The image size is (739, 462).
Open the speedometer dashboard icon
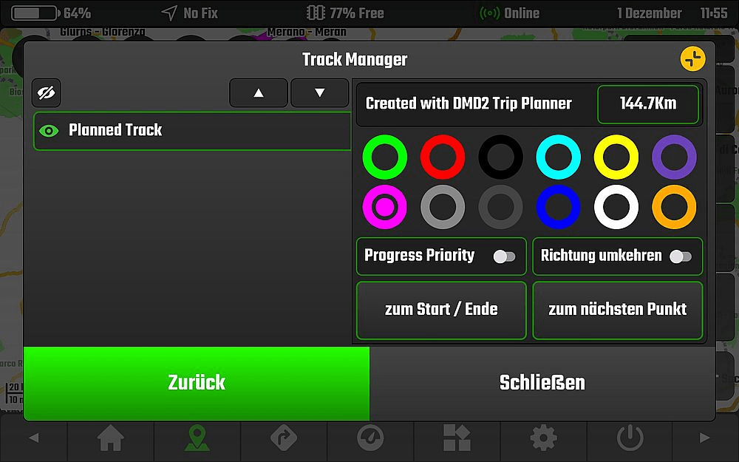point(370,438)
